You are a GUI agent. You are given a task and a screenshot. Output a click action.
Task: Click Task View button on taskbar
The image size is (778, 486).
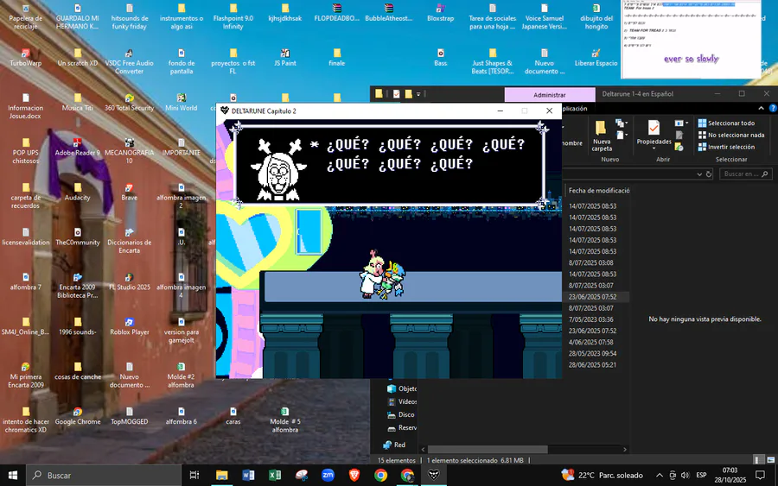[194, 475]
